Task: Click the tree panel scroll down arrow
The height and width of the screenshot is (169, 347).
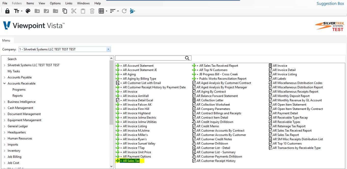Action: 111,166
